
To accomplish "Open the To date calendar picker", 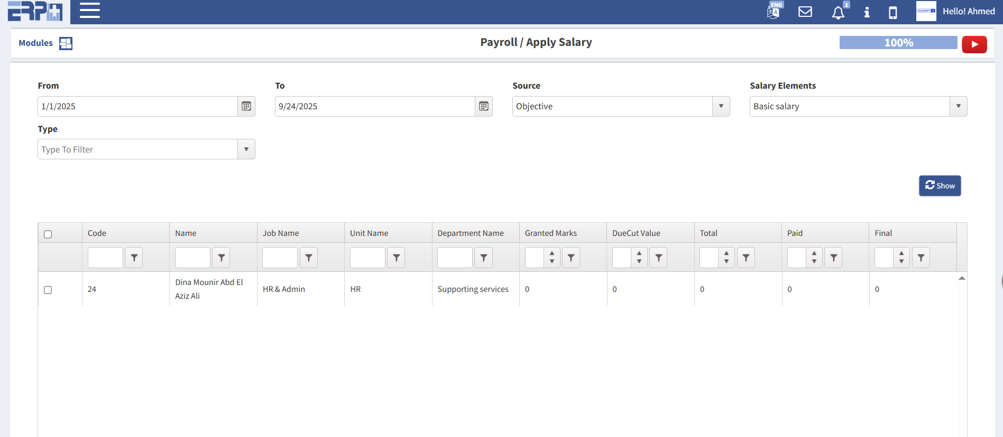I will [x=483, y=107].
